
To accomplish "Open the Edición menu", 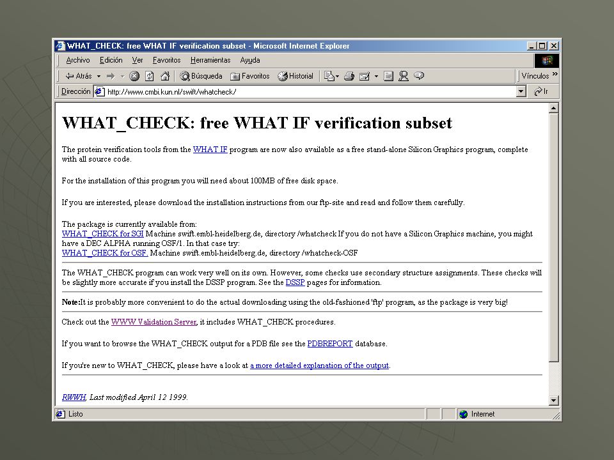I will [111, 60].
